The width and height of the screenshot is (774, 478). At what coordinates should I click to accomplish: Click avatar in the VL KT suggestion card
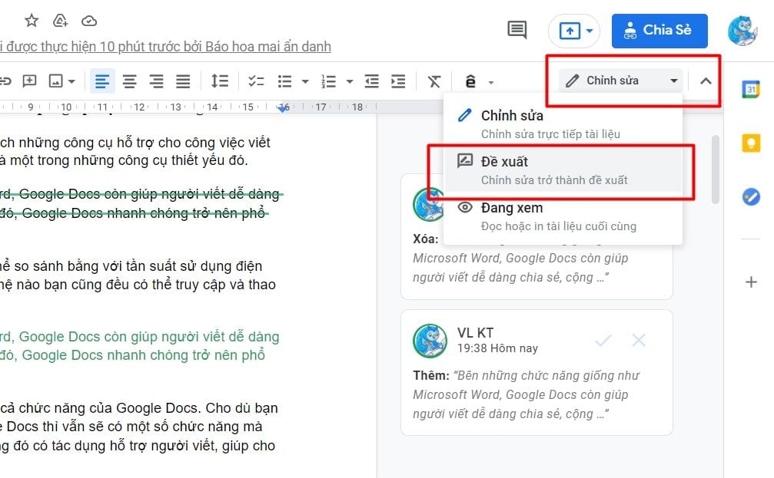point(430,341)
